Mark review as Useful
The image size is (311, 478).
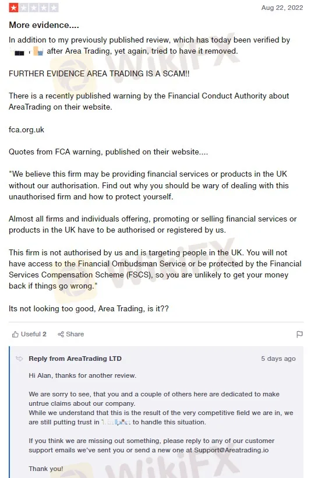pyautogui.click(x=29, y=334)
